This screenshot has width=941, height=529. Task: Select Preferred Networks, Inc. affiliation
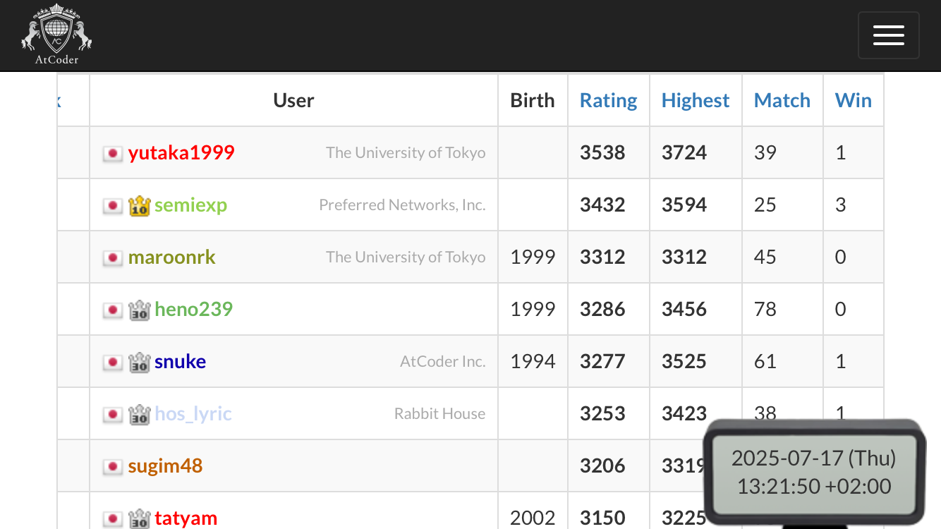pos(402,205)
